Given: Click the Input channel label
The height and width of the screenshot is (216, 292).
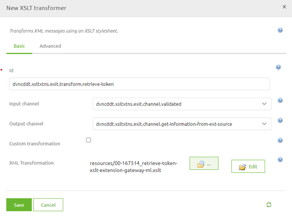Looking at the screenshot, I should (24, 104).
